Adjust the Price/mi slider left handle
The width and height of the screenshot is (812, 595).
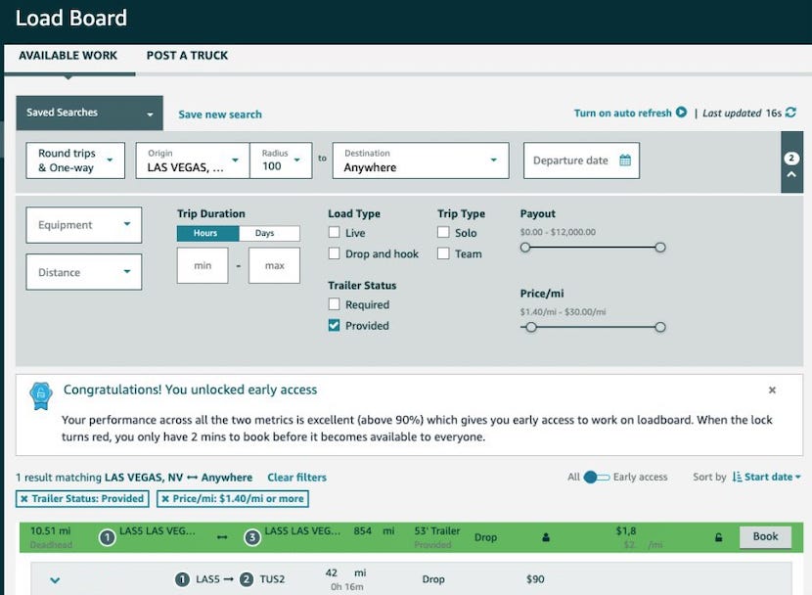[531, 327]
